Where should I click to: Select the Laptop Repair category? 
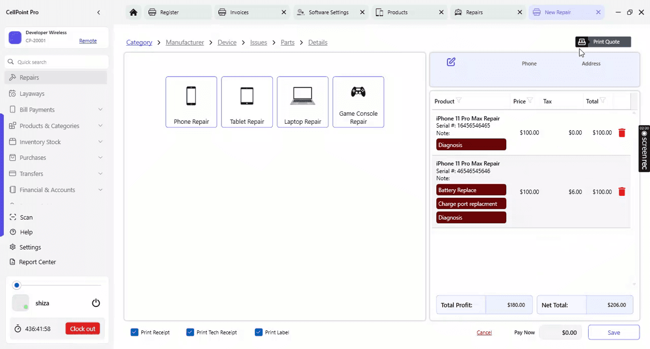click(x=303, y=102)
